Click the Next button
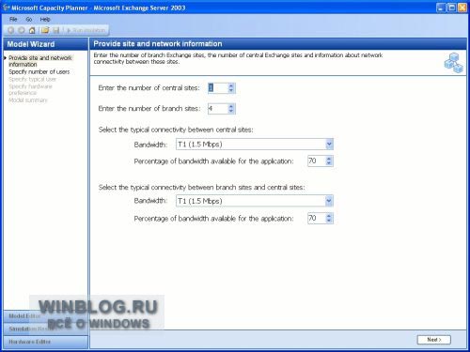 pos(434,340)
